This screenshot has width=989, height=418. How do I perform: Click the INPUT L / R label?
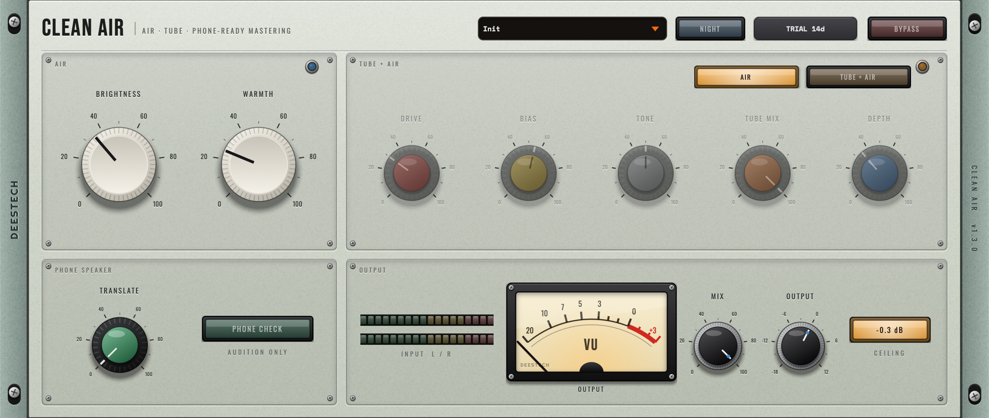tap(427, 354)
